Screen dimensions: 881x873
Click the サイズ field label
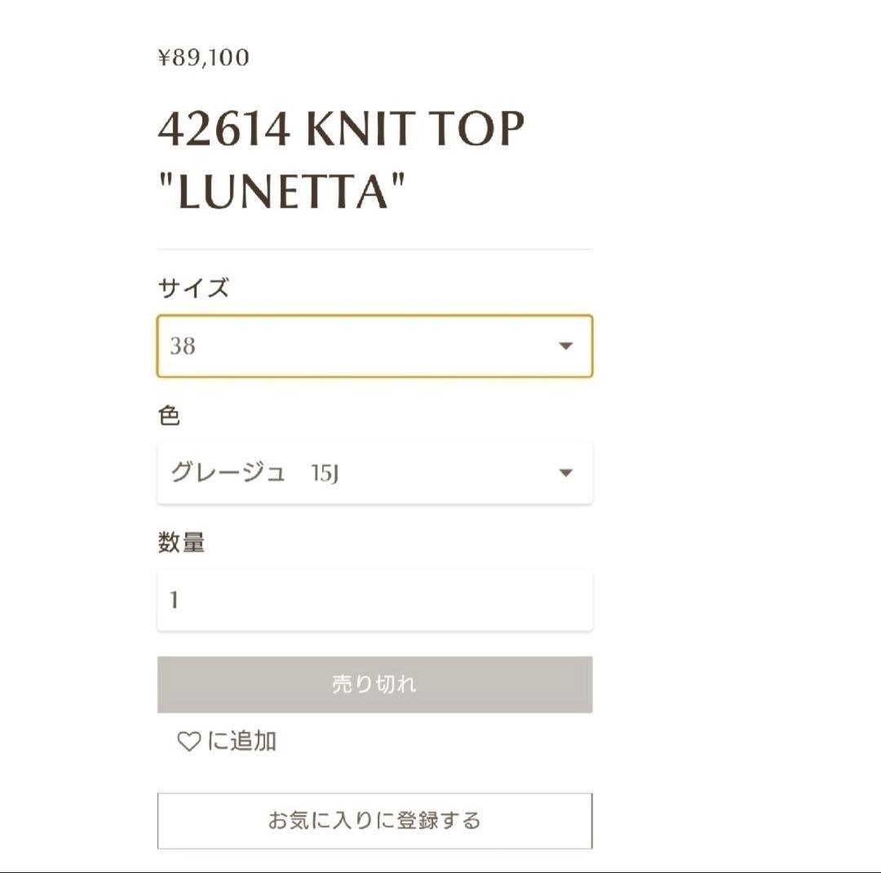coord(193,288)
